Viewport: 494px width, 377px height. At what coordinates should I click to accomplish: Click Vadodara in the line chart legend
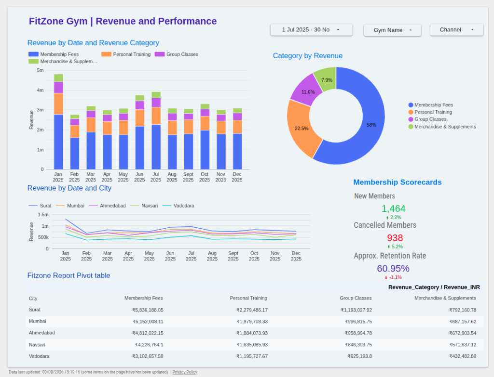[178, 206]
